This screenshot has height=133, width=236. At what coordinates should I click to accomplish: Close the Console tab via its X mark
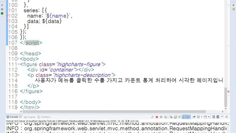click(x=20, y=117)
